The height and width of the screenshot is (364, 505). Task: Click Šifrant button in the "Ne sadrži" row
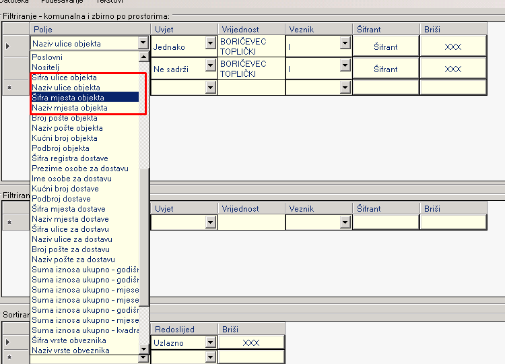pos(386,69)
